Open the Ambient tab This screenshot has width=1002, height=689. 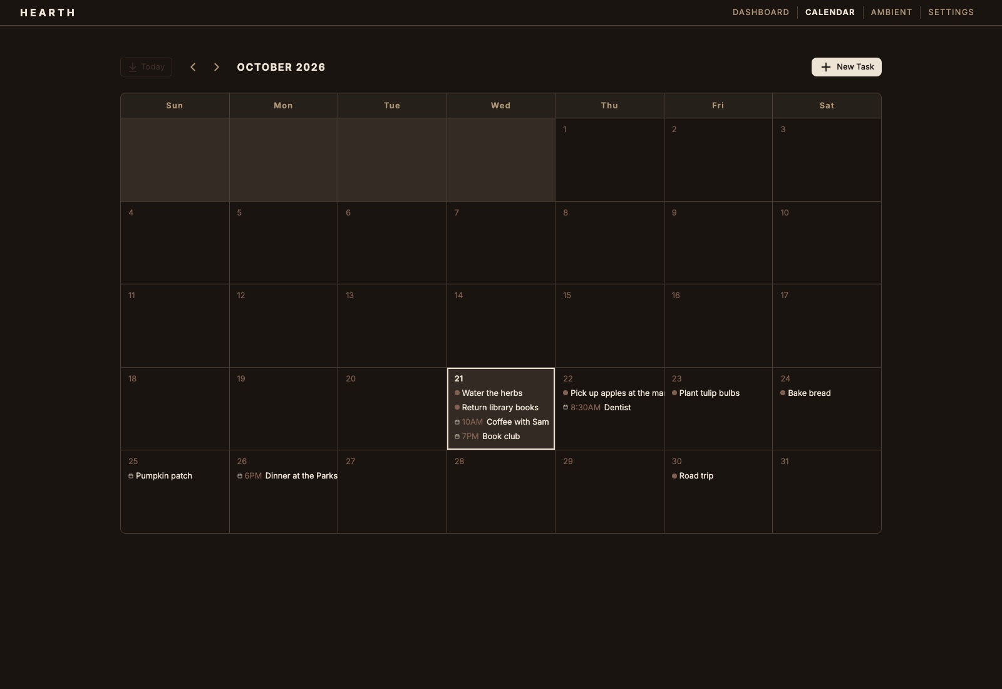tap(891, 12)
